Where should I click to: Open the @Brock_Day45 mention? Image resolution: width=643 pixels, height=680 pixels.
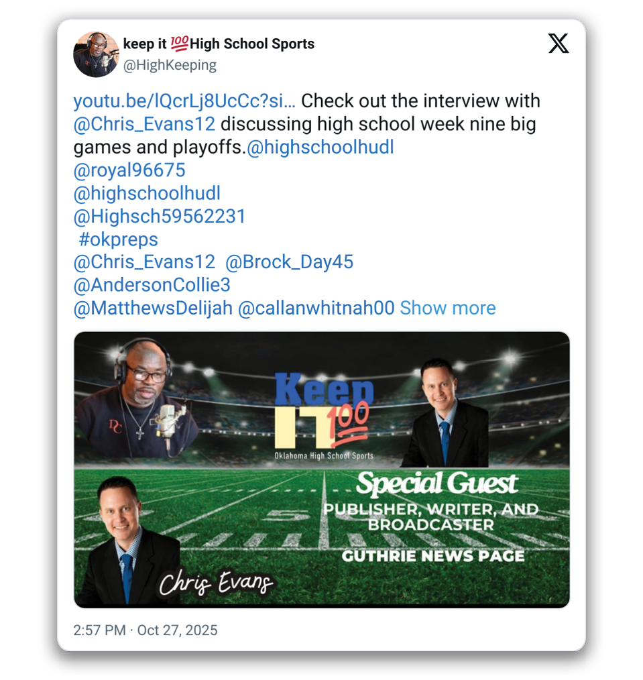pos(289,262)
